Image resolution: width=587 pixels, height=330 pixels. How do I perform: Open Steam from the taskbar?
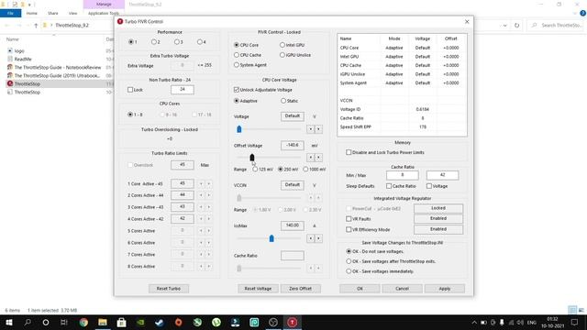tap(159, 322)
